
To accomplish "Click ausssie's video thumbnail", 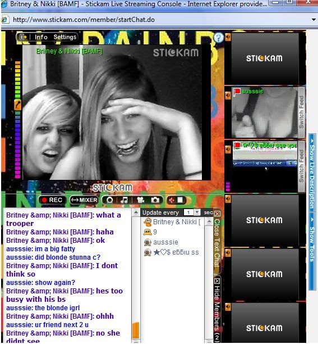I will [265, 112].
